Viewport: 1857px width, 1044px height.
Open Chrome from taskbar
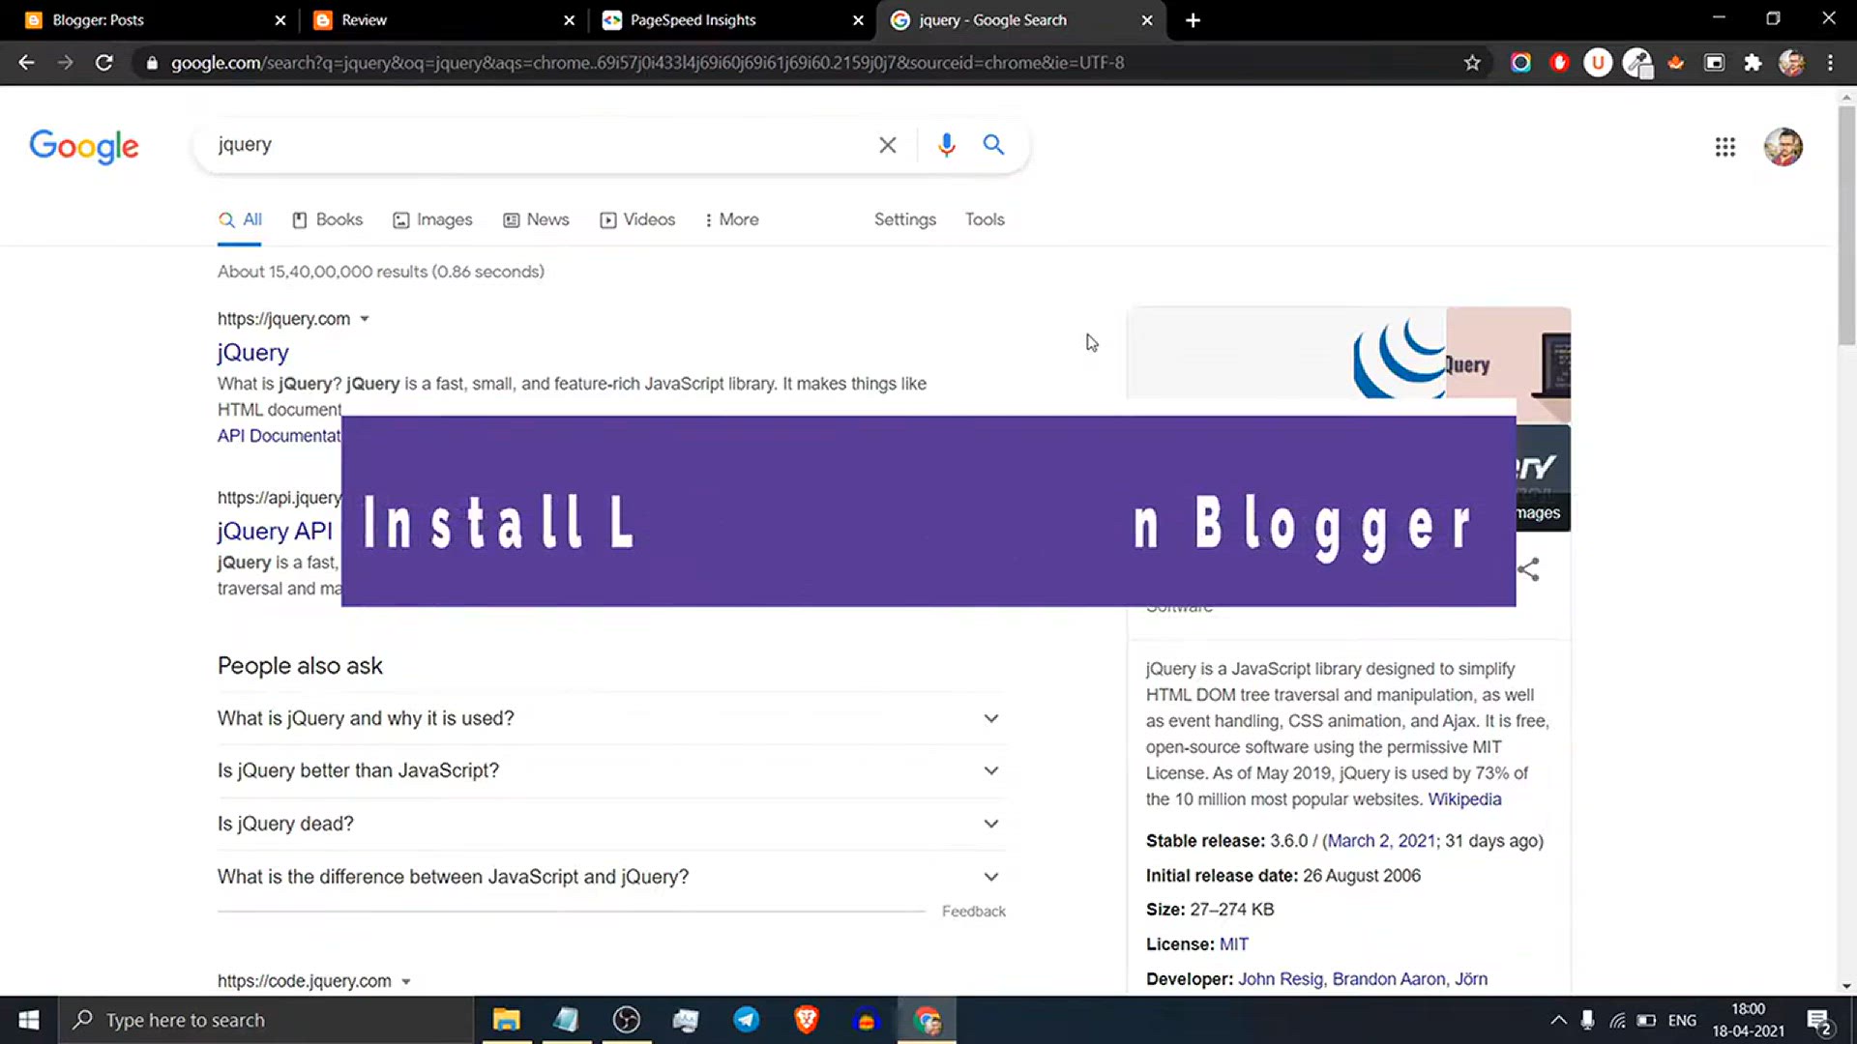click(x=927, y=1020)
